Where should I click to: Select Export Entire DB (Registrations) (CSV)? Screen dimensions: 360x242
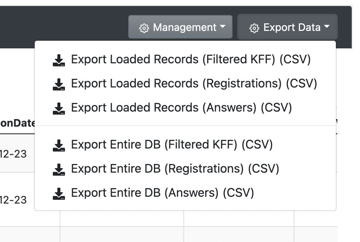click(185, 169)
